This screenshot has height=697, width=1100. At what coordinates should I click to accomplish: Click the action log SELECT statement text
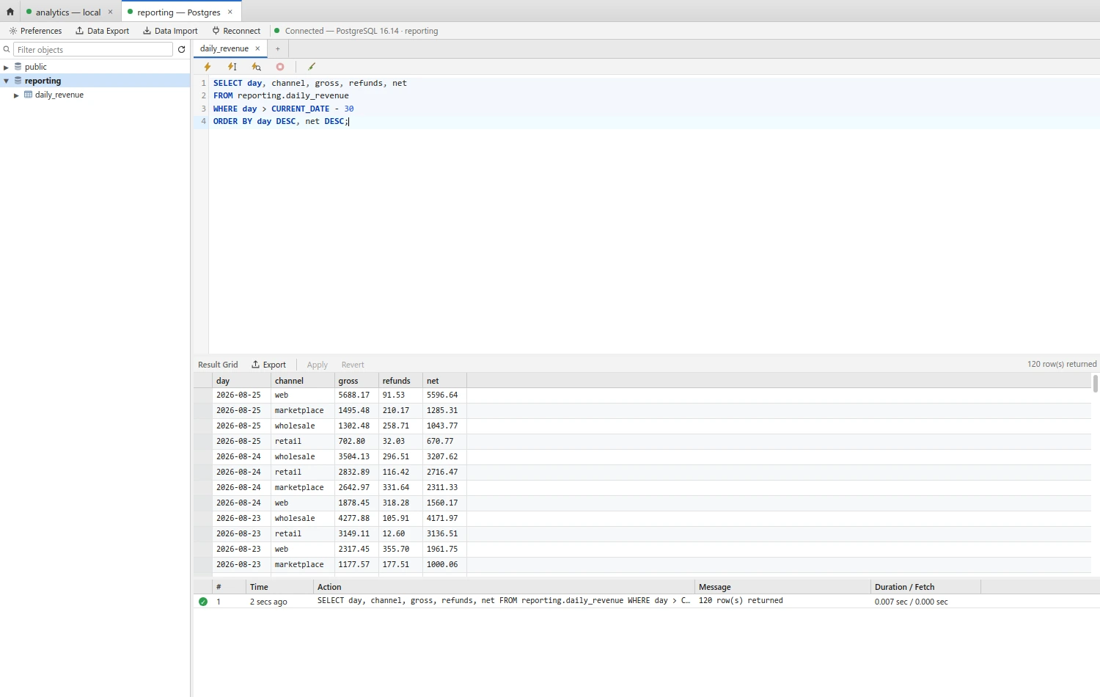504,601
